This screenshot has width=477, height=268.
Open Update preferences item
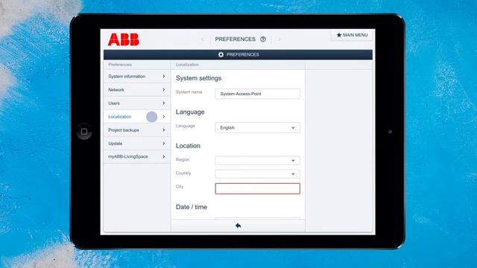point(137,143)
